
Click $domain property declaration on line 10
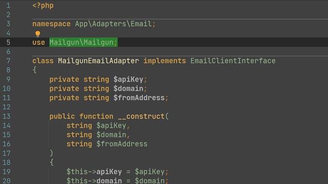(128, 88)
